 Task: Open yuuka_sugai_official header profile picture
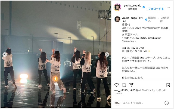tap(117, 7)
